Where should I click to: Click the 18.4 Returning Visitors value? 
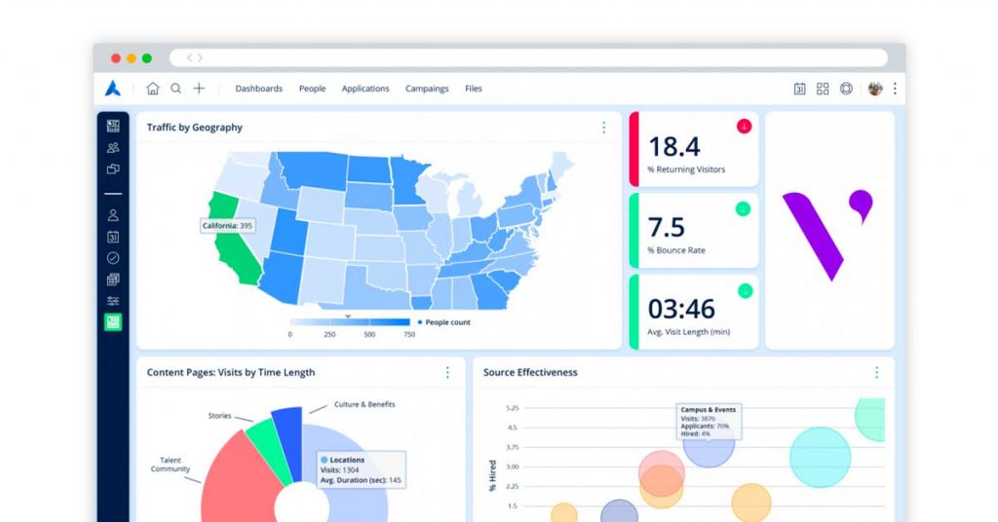(674, 147)
